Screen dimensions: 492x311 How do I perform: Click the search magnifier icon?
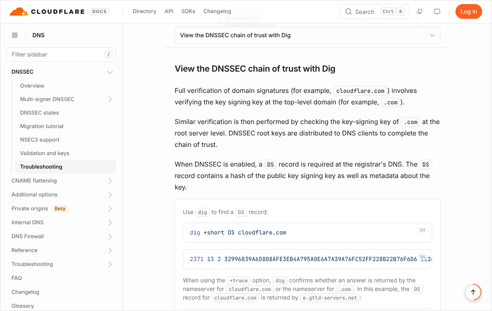348,11
